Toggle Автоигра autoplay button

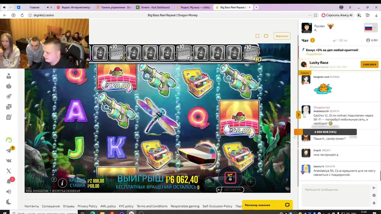click(230, 190)
